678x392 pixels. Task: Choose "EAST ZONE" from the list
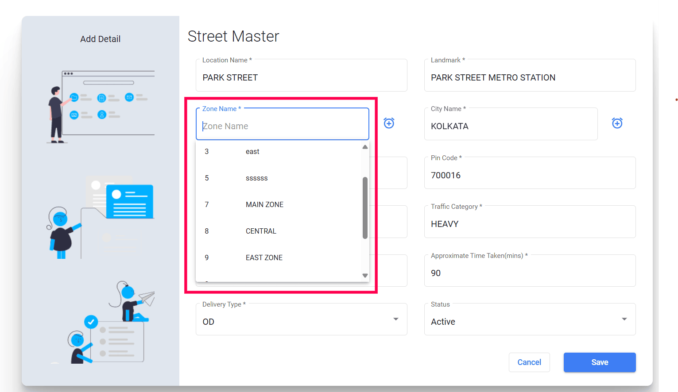(x=264, y=258)
